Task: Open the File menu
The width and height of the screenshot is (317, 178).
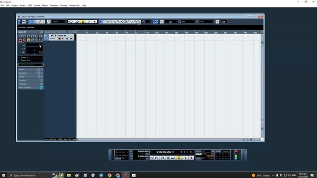Action: coord(2,5)
